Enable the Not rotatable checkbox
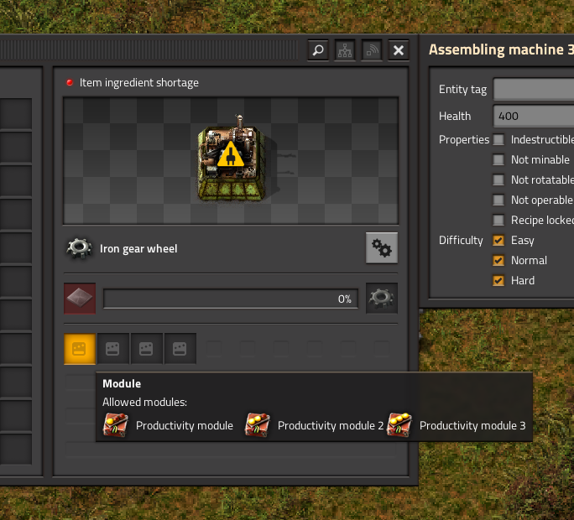Image resolution: width=574 pixels, height=520 pixels. click(498, 179)
